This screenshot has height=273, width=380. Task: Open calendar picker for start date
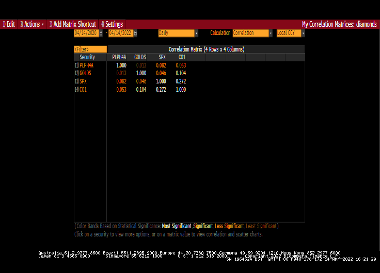[x=101, y=33]
